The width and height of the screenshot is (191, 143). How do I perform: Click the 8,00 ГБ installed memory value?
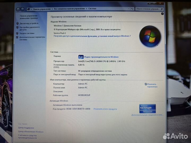point(81,65)
